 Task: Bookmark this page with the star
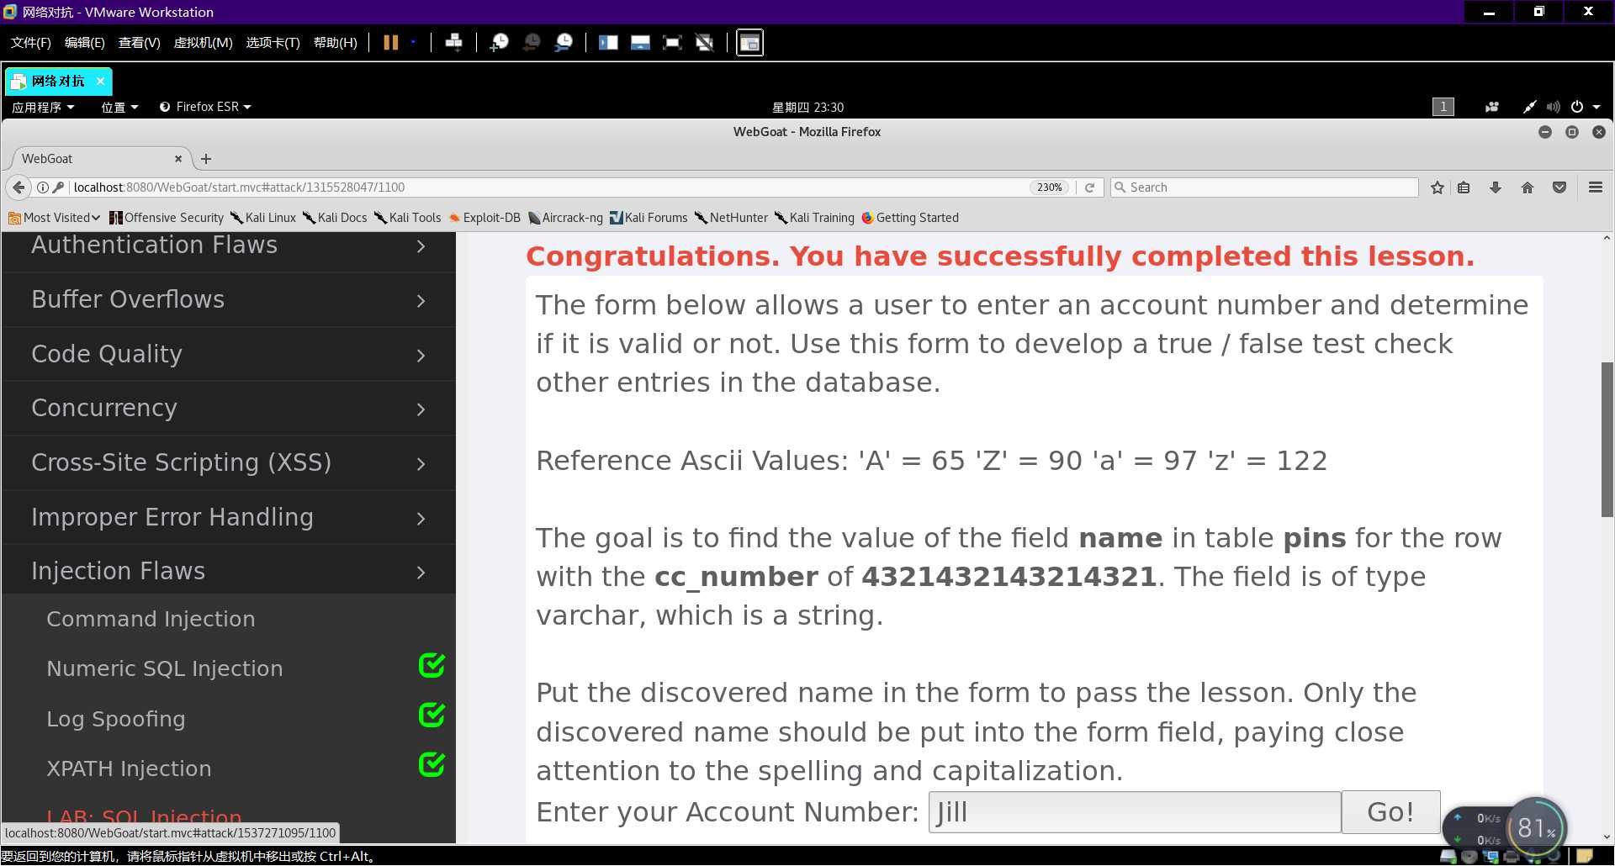pyautogui.click(x=1438, y=187)
